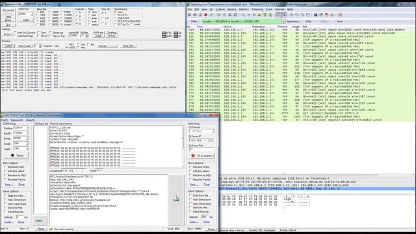This screenshot has width=416, height=234.
Task: Open a capture file via Wireshark toolbar
Action: click(218, 15)
